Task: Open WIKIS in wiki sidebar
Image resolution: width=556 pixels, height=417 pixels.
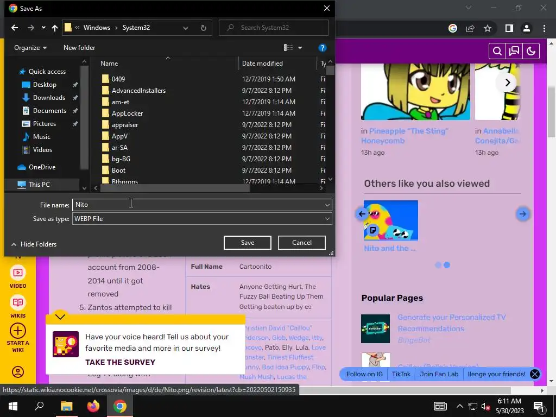Action: (18, 307)
